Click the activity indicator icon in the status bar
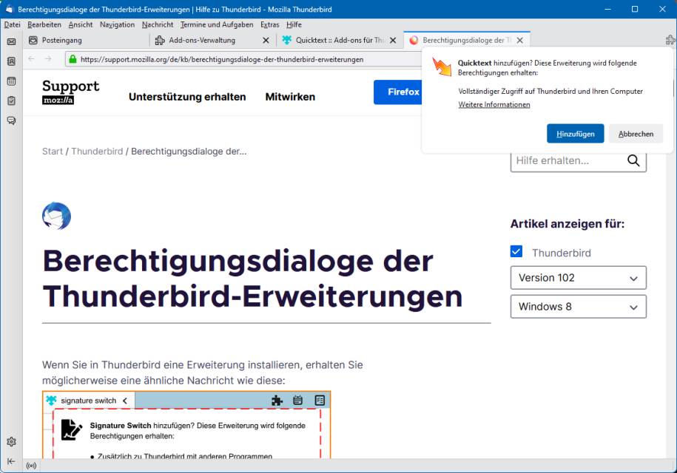The height and width of the screenshot is (473, 677). pyautogui.click(x=31, y=466)
